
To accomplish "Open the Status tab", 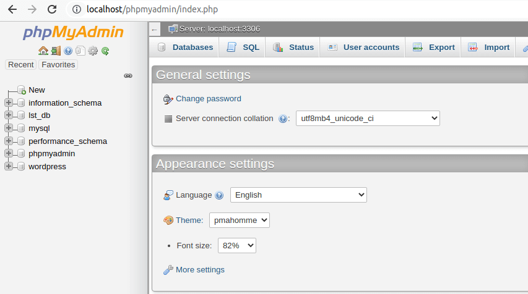I will click(x=293, y=48).
